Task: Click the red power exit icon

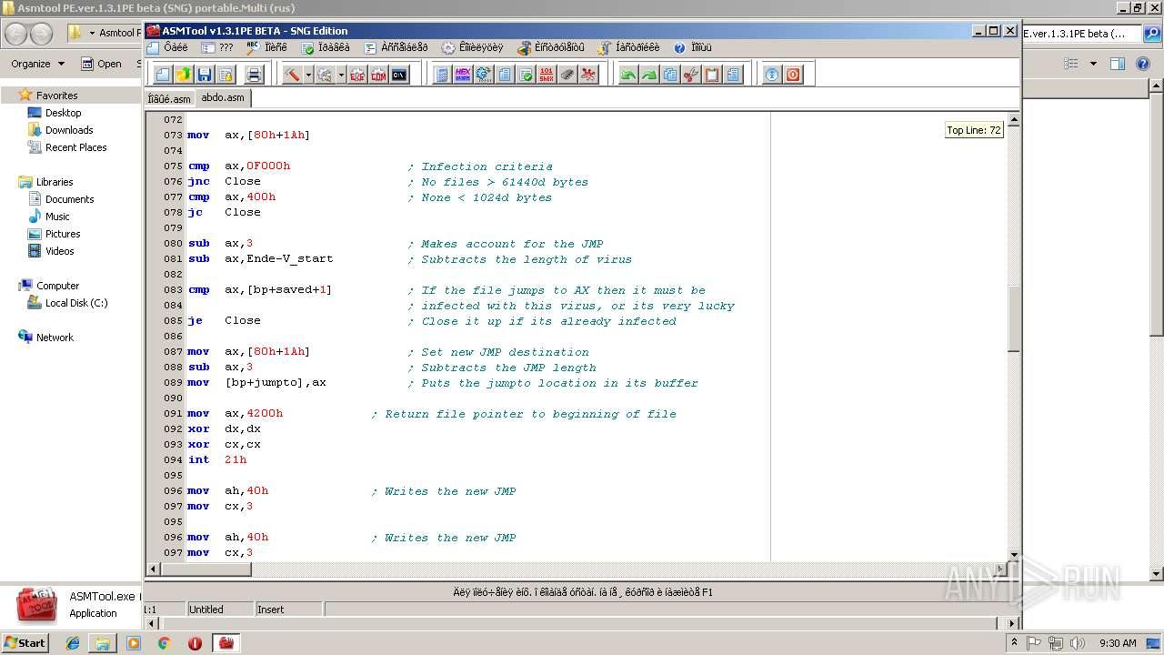Action: click(793, 75)
